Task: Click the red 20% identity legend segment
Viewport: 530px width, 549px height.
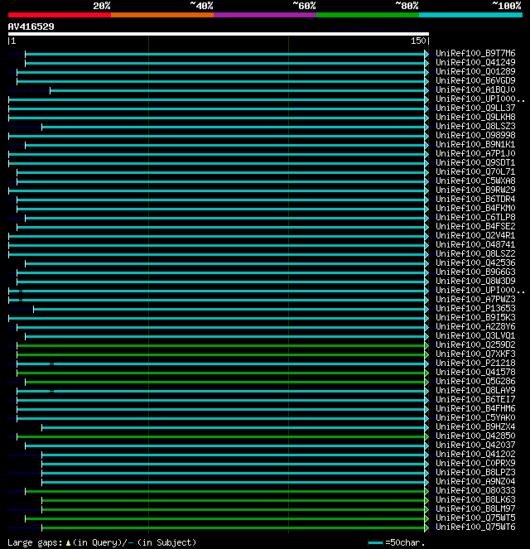Action: (x=60, y=15)
